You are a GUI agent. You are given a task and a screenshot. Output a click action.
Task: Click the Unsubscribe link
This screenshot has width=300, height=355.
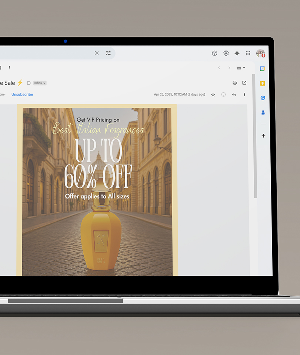click(x=22, y=94)
